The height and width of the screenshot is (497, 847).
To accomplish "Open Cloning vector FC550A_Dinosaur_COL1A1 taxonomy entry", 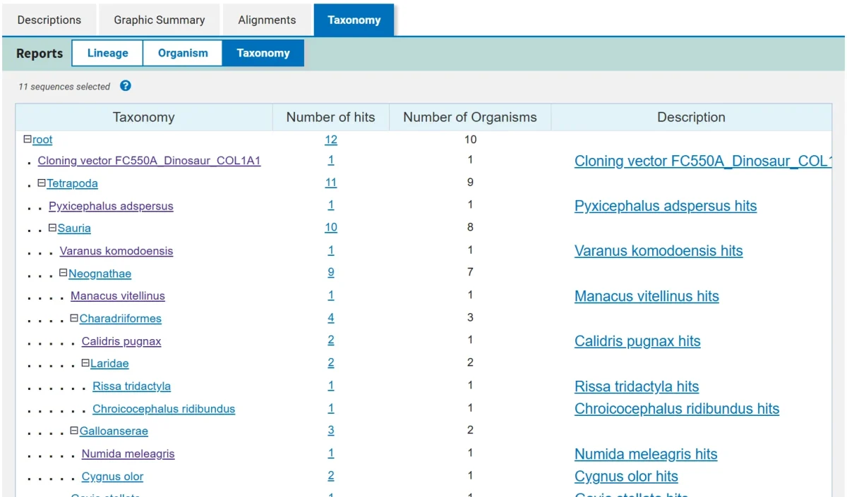I will coord(149,161).
